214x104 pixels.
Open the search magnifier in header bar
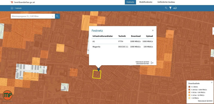(166, 8)
